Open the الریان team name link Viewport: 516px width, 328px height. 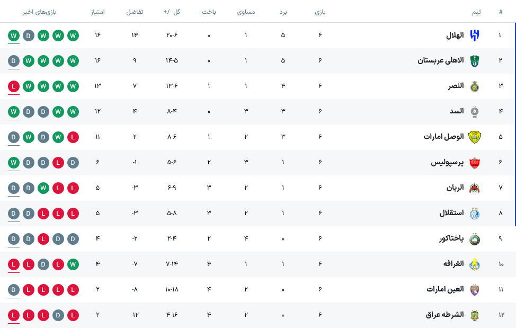pyautogui.click(x=455, y=188)
